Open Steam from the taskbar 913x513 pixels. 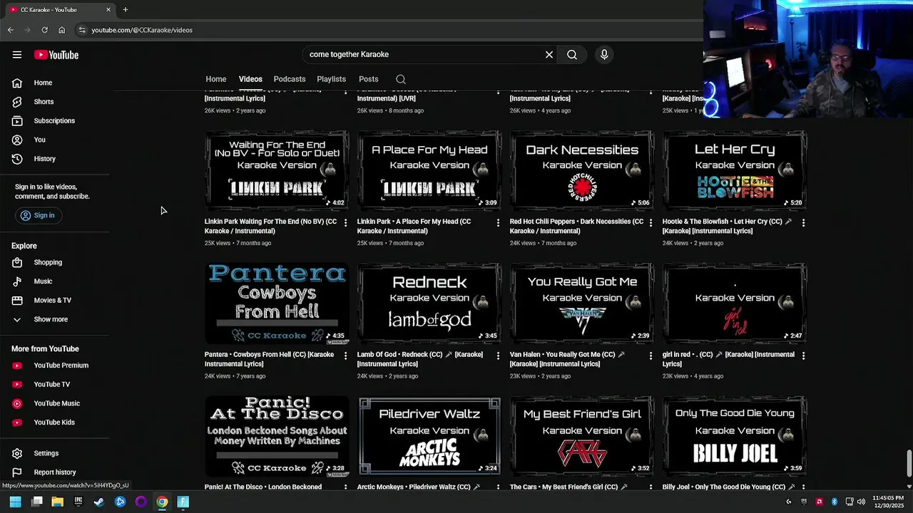pyautogui.click(x=99, y=502)
